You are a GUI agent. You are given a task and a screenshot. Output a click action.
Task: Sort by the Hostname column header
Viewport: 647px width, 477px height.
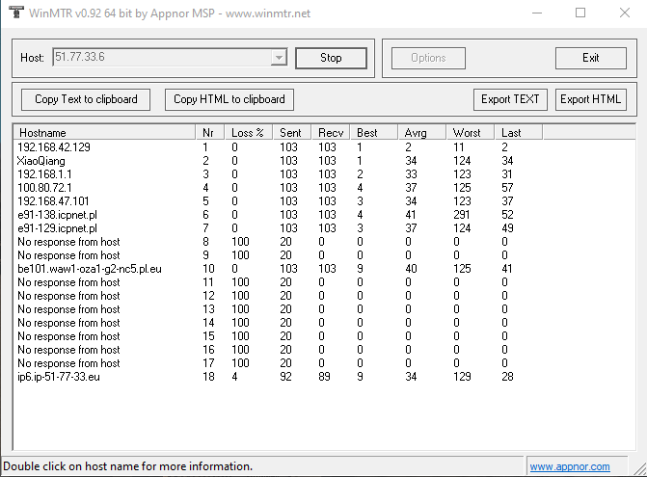102,132
